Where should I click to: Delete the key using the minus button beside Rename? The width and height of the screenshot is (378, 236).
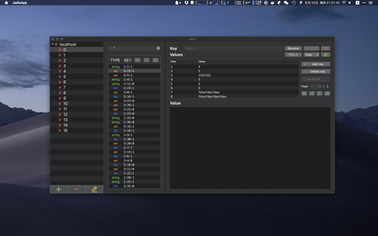tap(312, 48)
